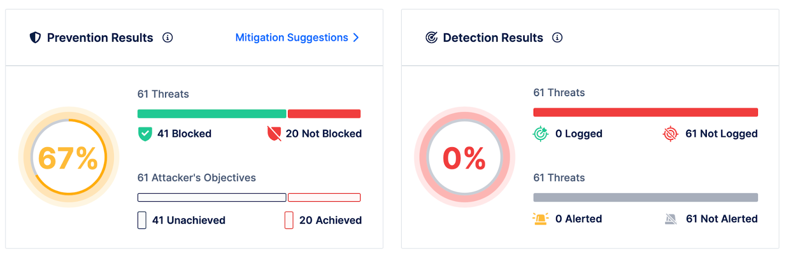Click the blue-outlined Unachieved objectives bar
Screen dimensions: 786x259
coord(212,198)
